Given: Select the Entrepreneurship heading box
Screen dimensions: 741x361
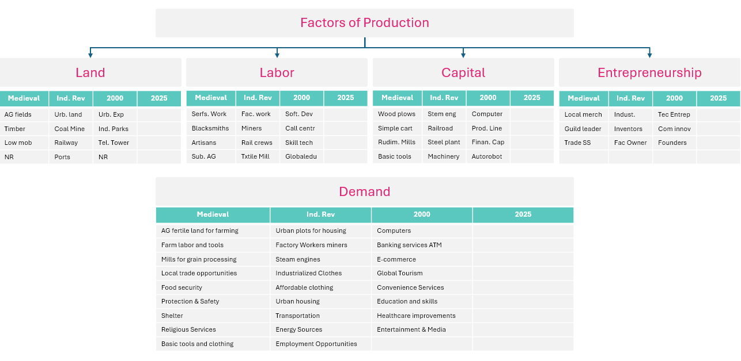Looking at the screenshot, I should [x=649, y=72].
